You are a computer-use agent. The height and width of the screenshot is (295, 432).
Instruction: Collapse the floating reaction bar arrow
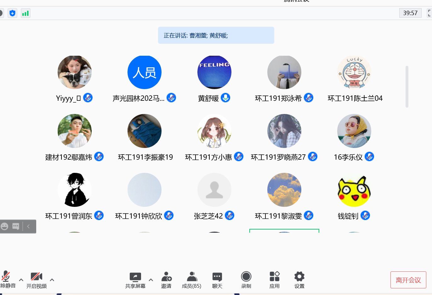pos(28,226)
